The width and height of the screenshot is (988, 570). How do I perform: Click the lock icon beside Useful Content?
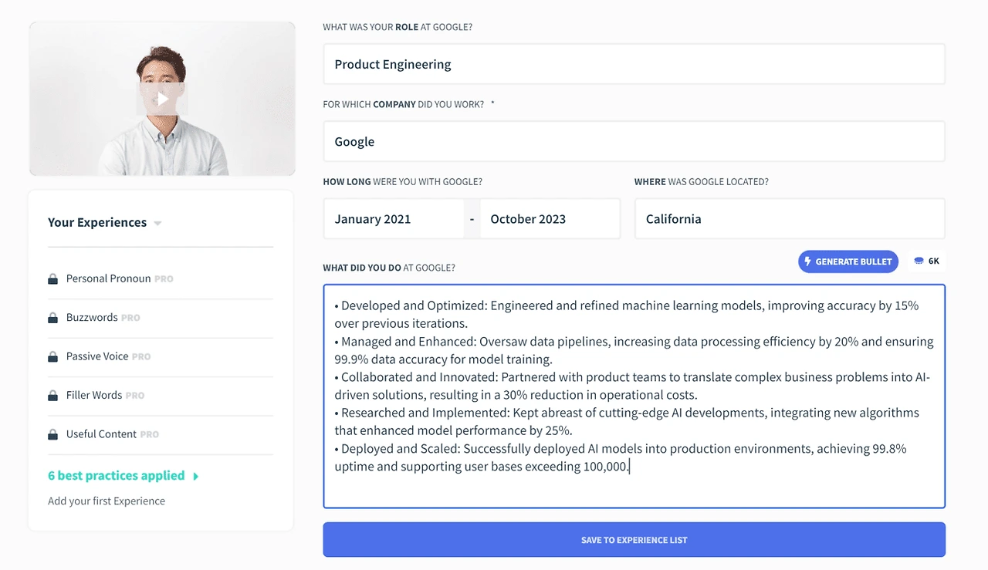coord(52,434)
